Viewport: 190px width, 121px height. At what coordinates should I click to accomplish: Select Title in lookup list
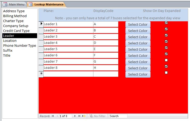(x=20, y=55)
